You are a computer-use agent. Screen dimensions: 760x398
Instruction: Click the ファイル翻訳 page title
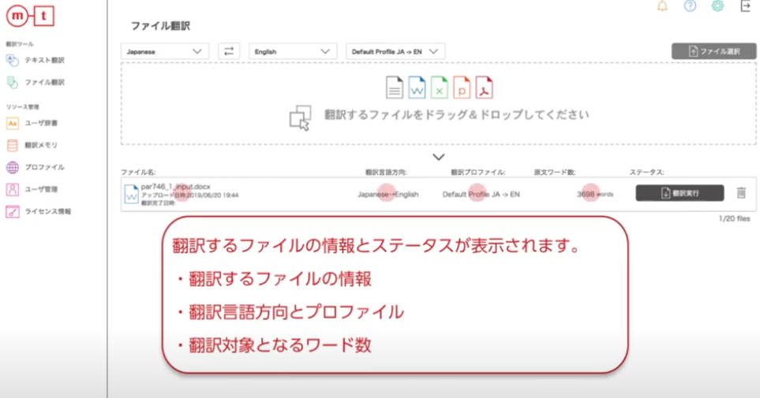(x=160, y=26)
